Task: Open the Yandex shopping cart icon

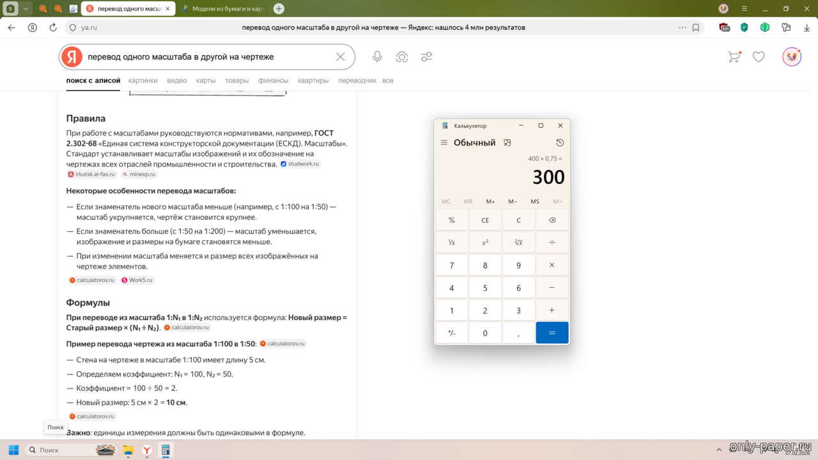Action: pos(734,57)
